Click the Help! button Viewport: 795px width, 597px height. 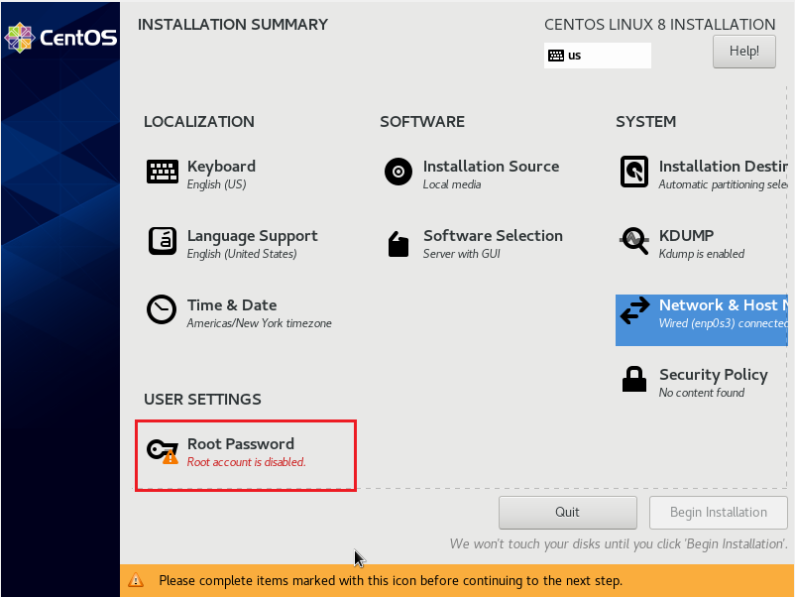pos(744,52)
